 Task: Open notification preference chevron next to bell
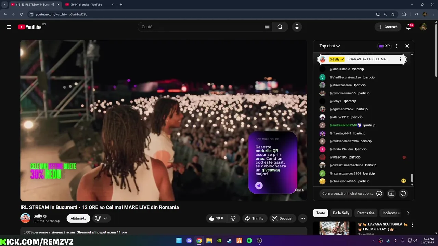(x=105, y=218)
